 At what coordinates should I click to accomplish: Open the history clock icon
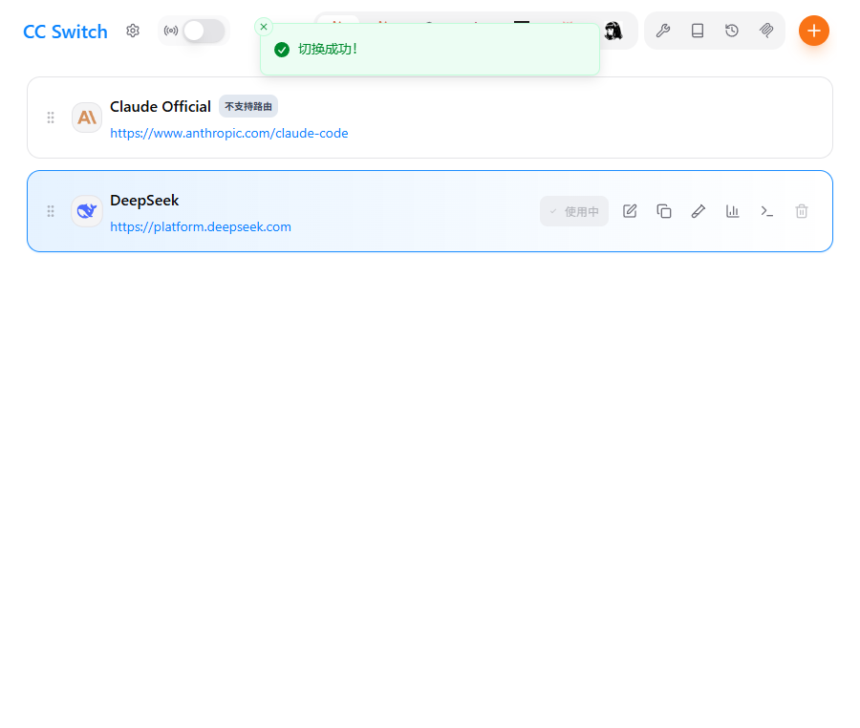[732, 31]
